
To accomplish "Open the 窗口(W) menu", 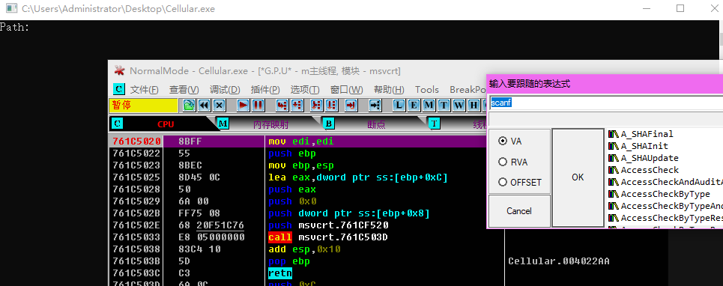I will pos(346,89).
